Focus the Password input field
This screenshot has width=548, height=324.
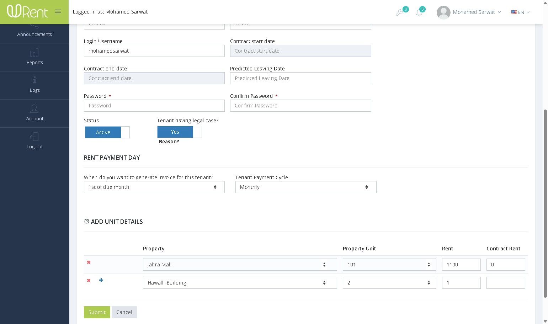[154, 106]
